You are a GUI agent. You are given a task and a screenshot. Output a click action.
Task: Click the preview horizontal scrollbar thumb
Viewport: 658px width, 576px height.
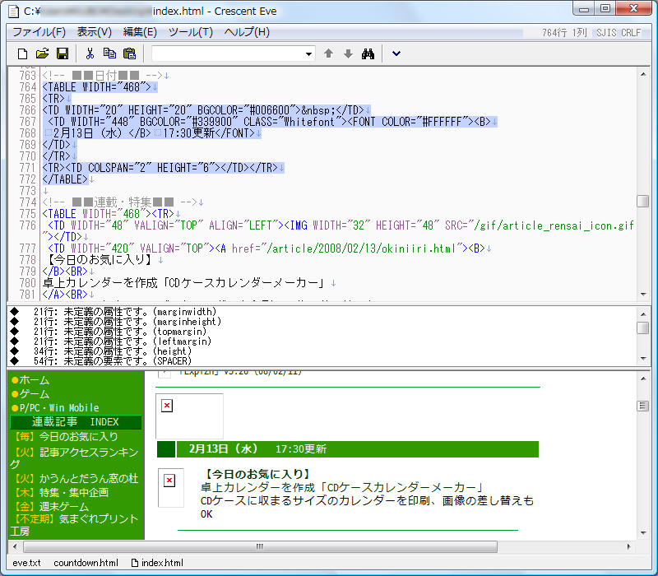[x=260, y=546]
